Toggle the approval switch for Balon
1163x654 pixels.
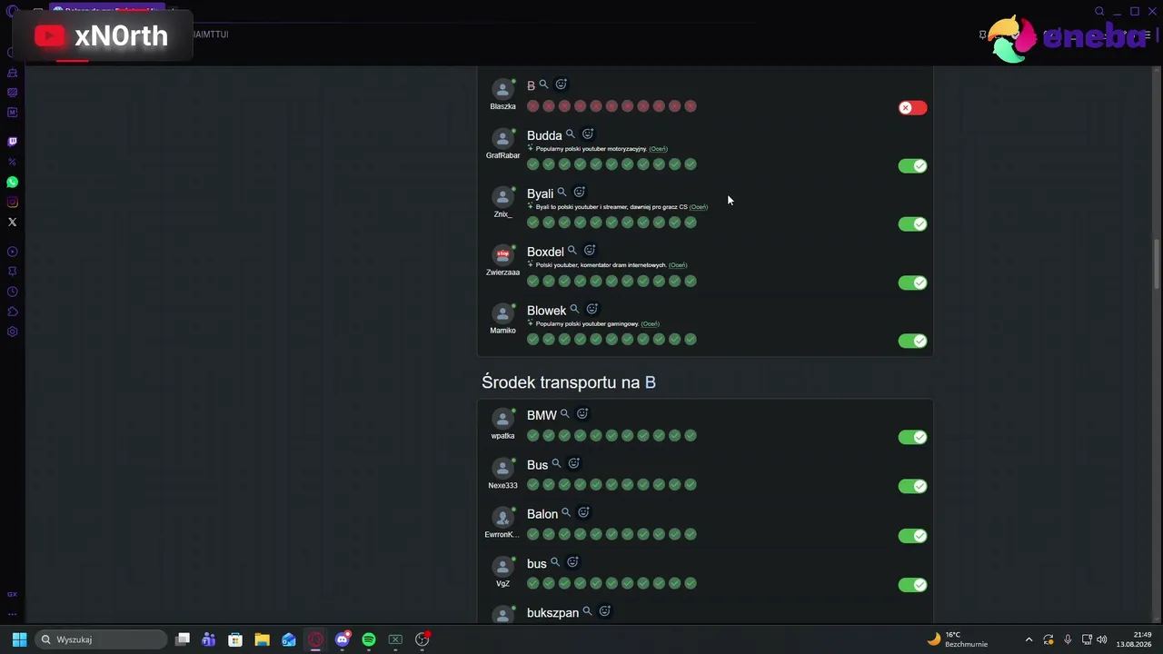tap(912, 536)
